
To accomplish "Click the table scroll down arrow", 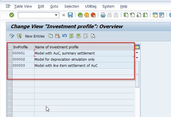I will (x=137, y=57).
